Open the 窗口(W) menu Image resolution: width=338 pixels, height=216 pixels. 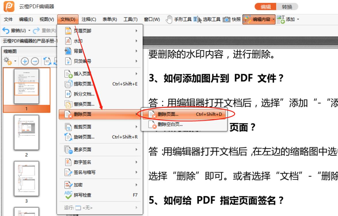pos(152,19)
